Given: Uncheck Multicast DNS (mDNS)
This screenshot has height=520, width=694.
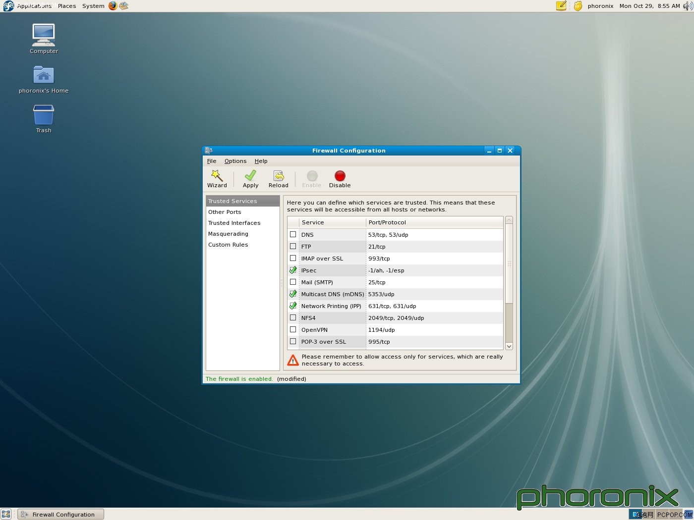Looking at the screenshot, I should (x=293, y=294).
